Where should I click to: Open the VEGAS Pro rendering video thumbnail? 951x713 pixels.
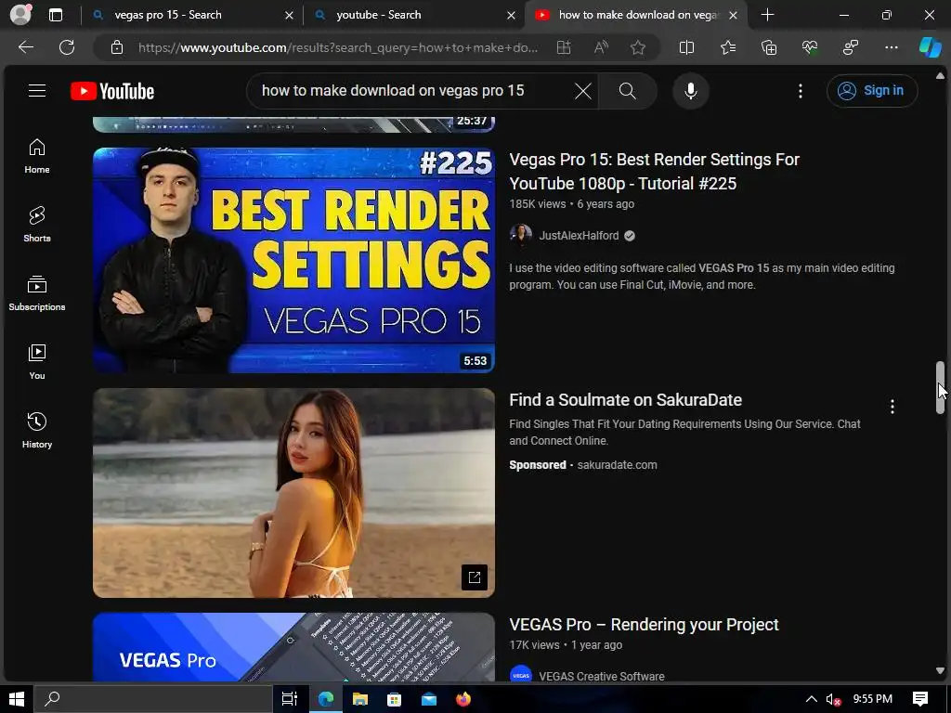pyautogui.click(x=293, y=647)
